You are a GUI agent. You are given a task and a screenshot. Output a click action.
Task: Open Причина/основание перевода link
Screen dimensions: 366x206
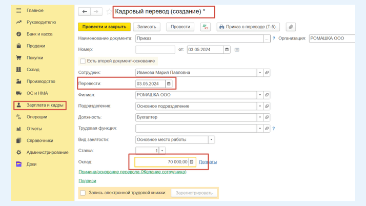coord(132,172)
